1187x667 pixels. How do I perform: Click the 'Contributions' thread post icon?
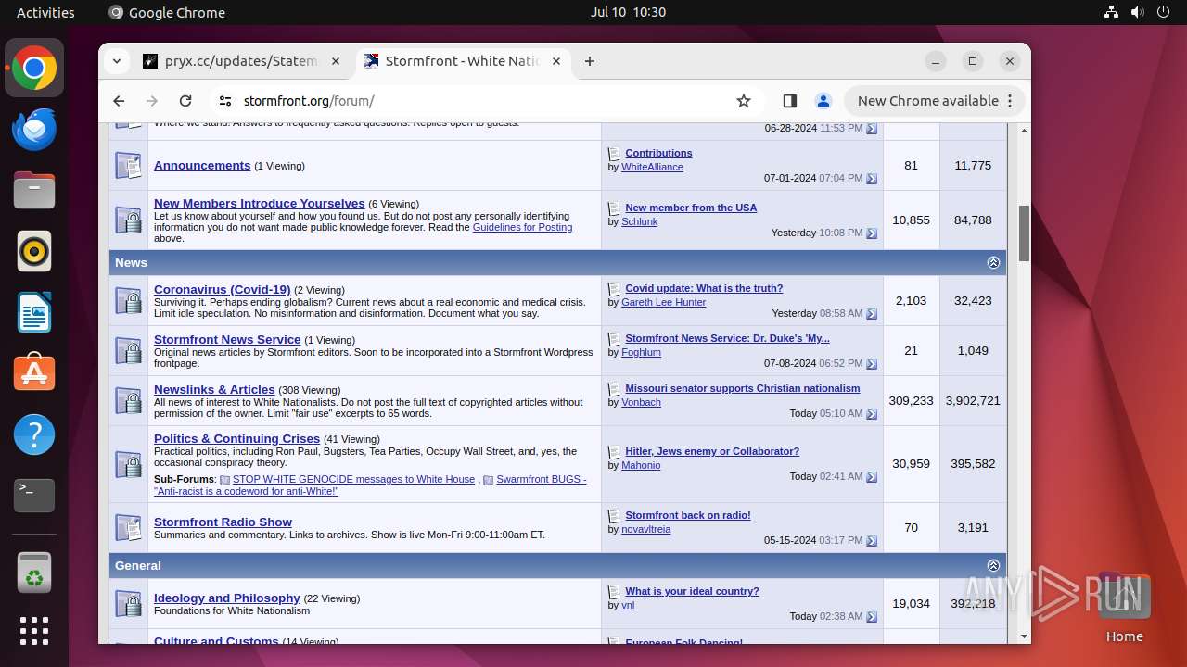[614, 154]
